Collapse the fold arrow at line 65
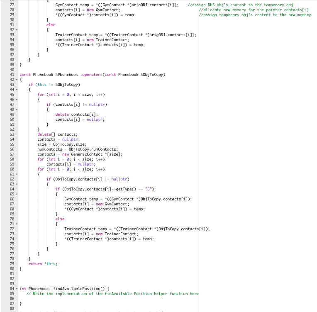This screenshot has height=312, width=317. tap(17, 194)
